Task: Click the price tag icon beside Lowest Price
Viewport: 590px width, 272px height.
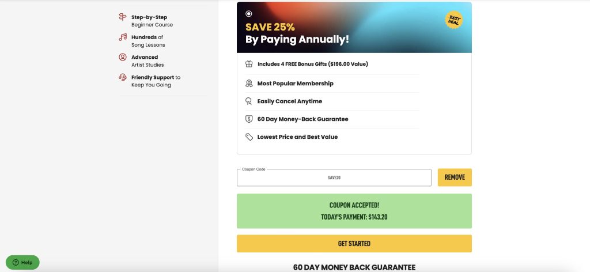Action: (x=249, y=137)
